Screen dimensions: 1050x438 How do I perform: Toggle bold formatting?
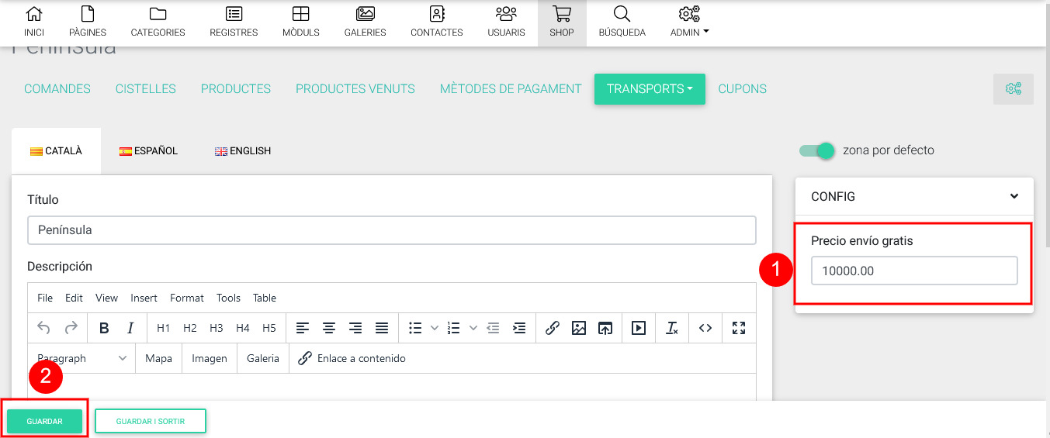pyautogui.click(x=104, y=328)
